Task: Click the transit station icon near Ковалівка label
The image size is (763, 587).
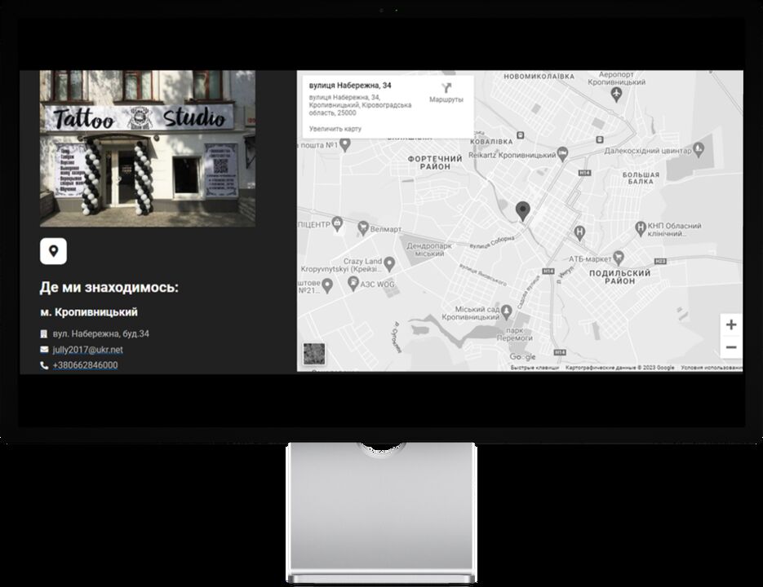Action: [520, 135]
